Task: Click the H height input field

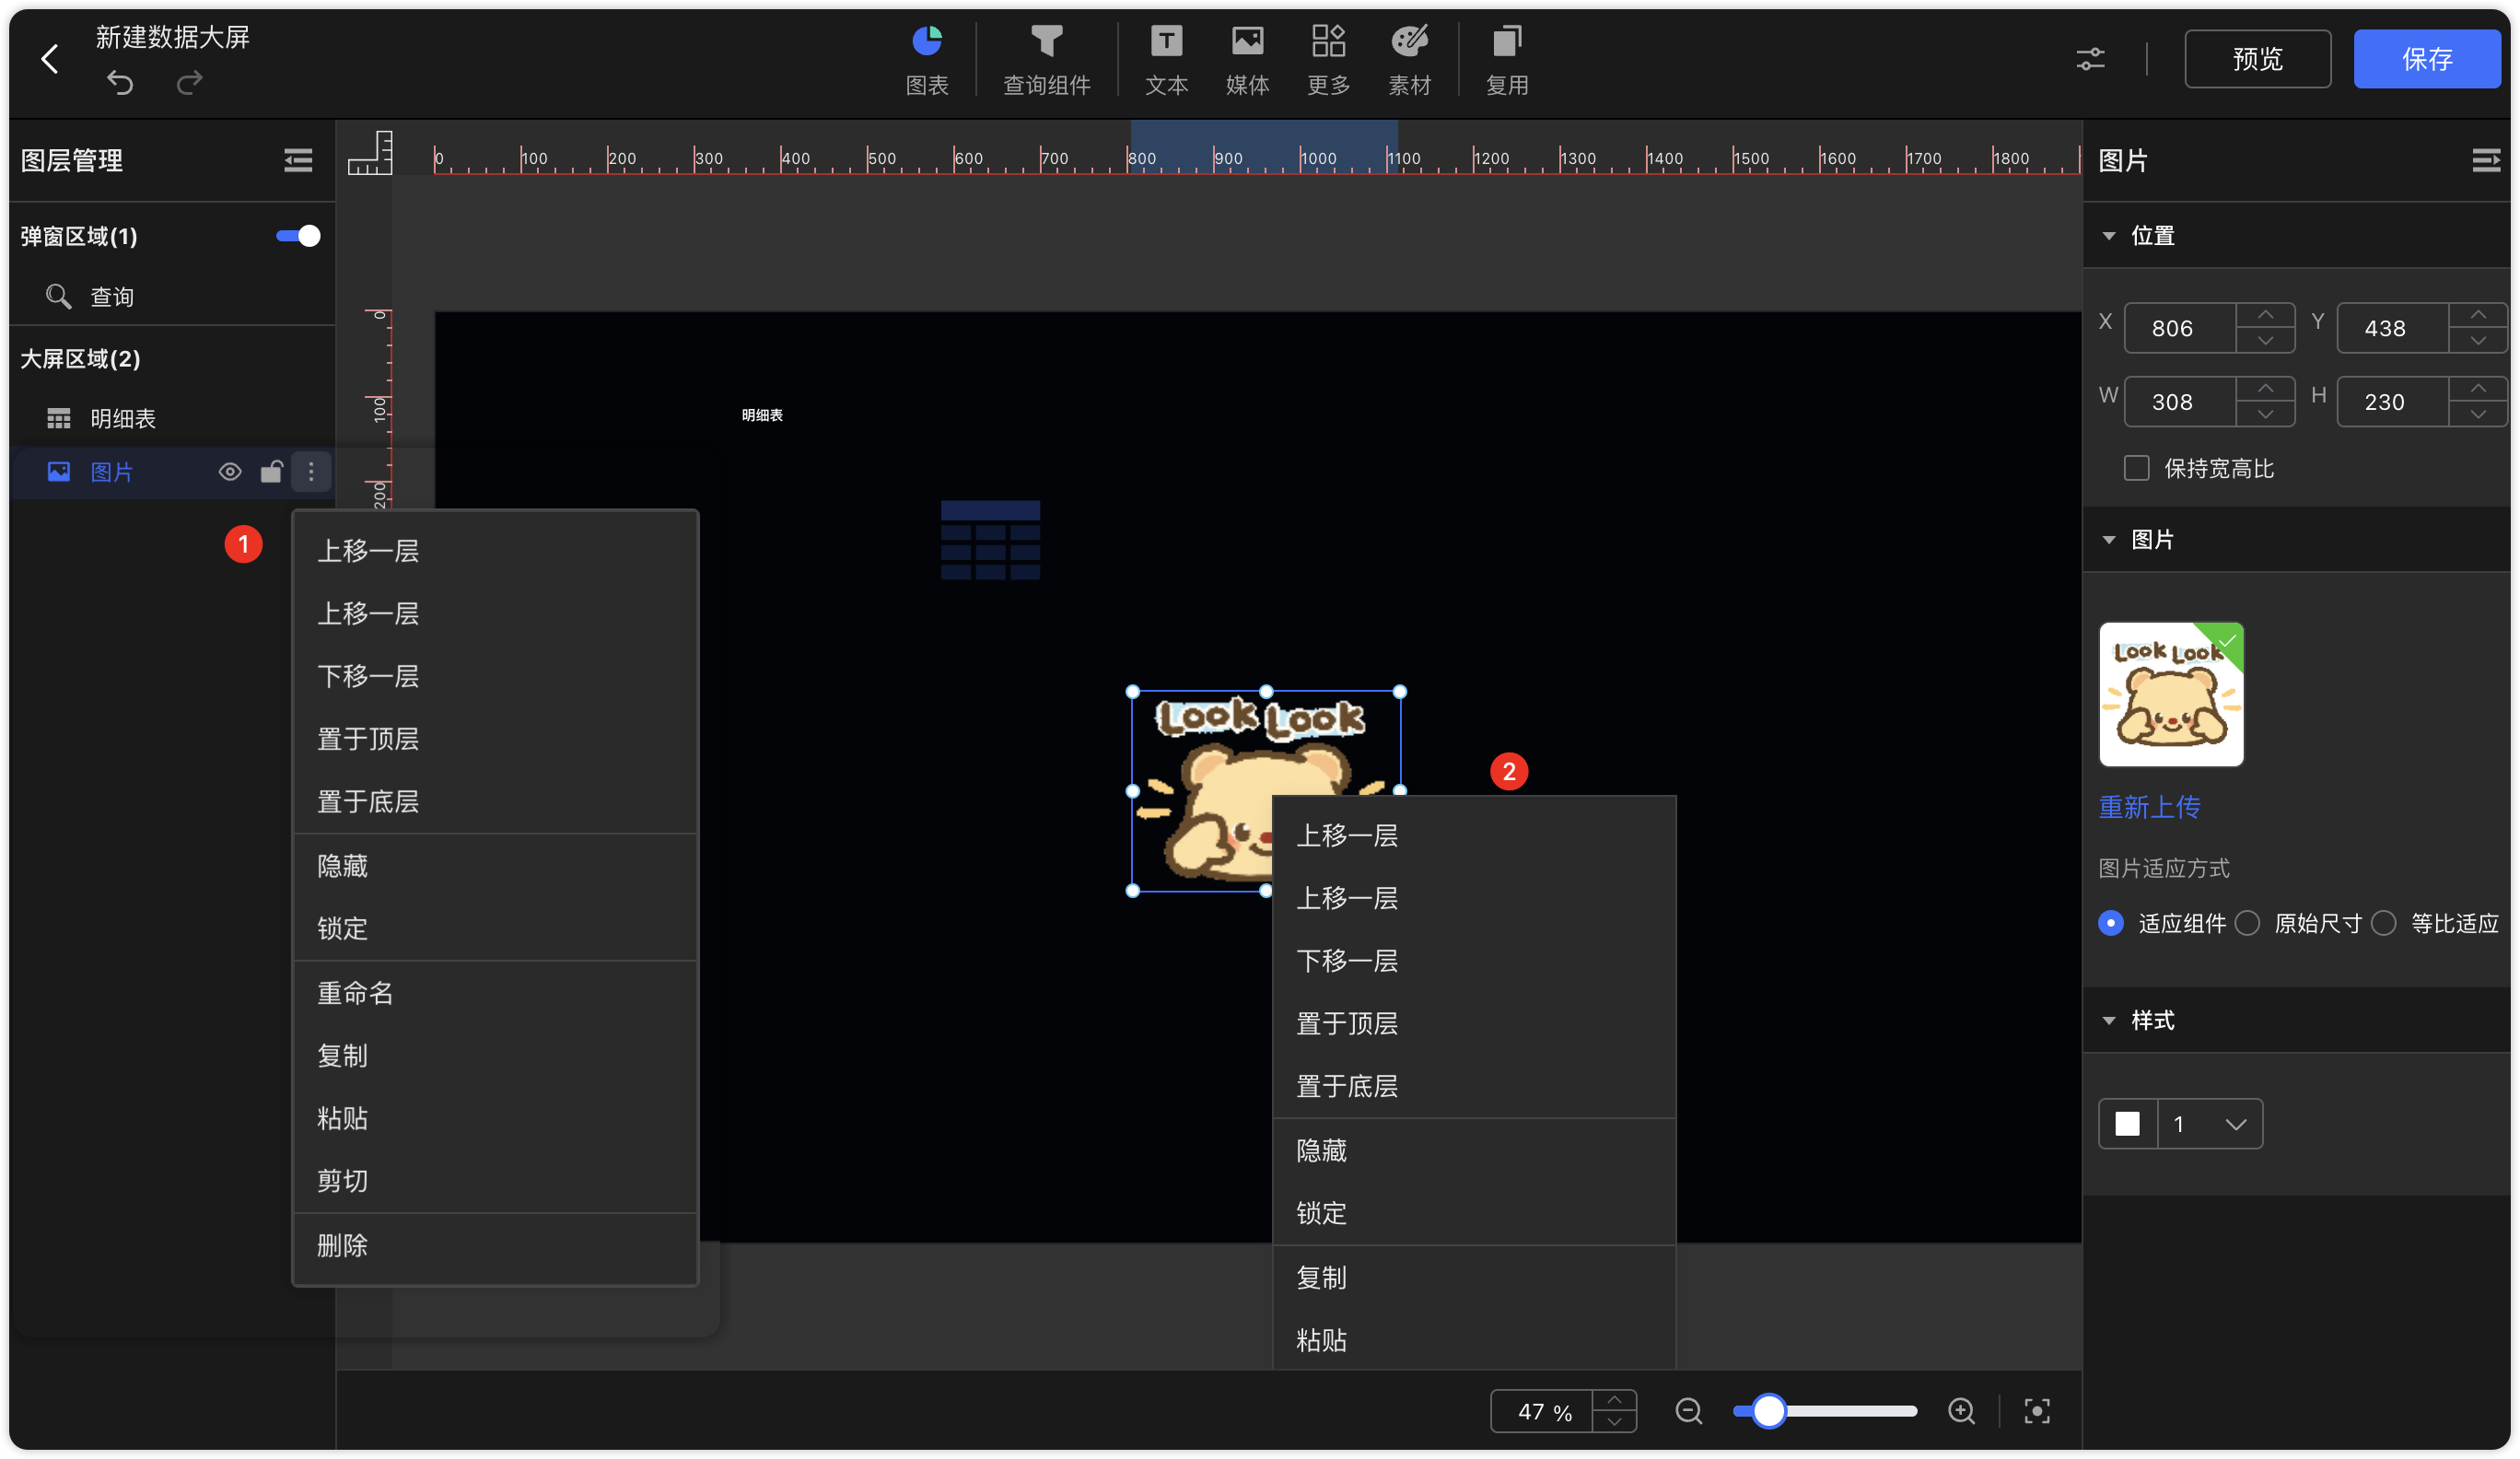Action: point(2392,402)
